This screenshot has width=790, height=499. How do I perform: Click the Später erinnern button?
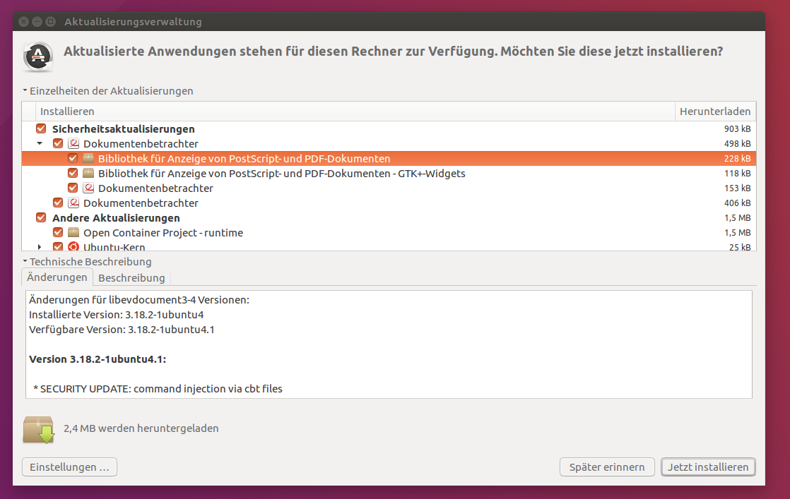pos(607,467)
